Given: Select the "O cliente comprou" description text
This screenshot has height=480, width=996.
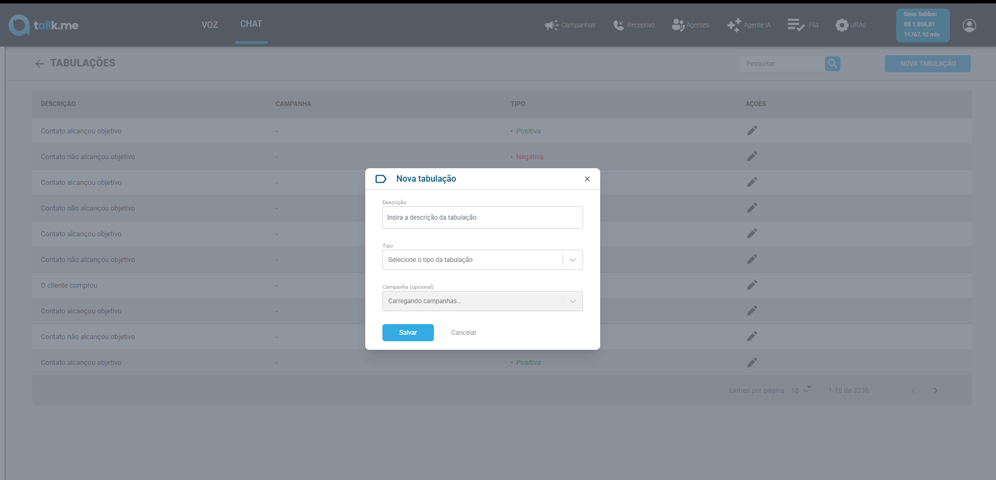Looking at the screenshot, I should [69, 286].
